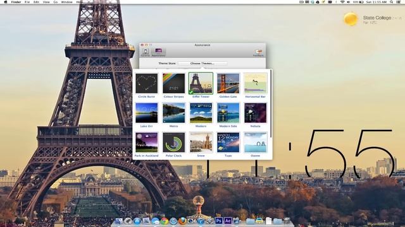405x227 pixels.
Task: Open the Trash in the dock
Action: point(287,221)
